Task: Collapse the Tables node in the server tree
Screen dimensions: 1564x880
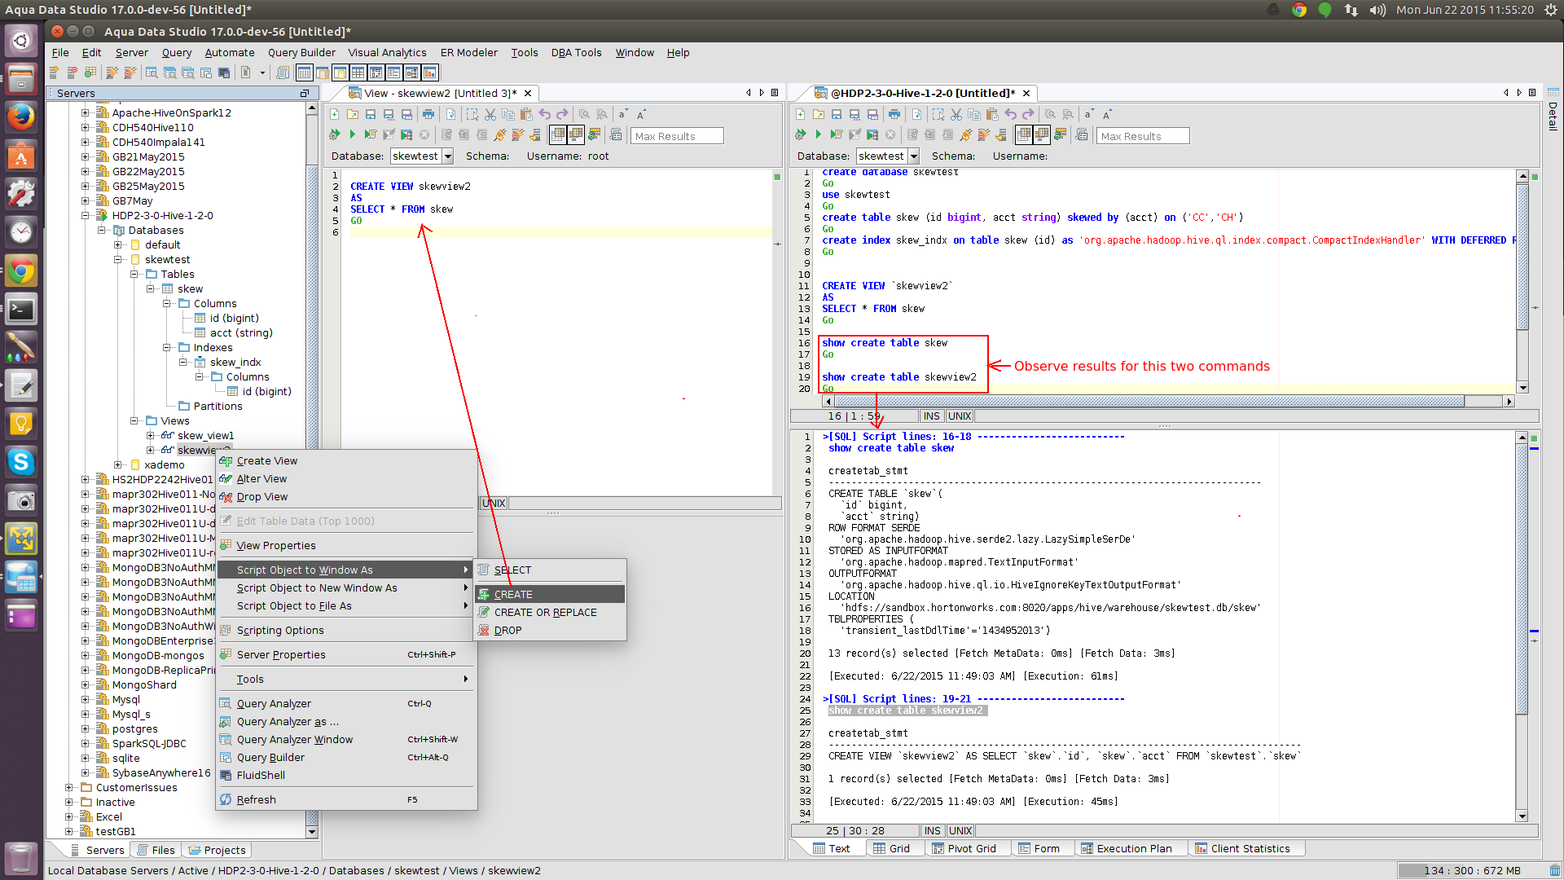Action: click(134, 275)
